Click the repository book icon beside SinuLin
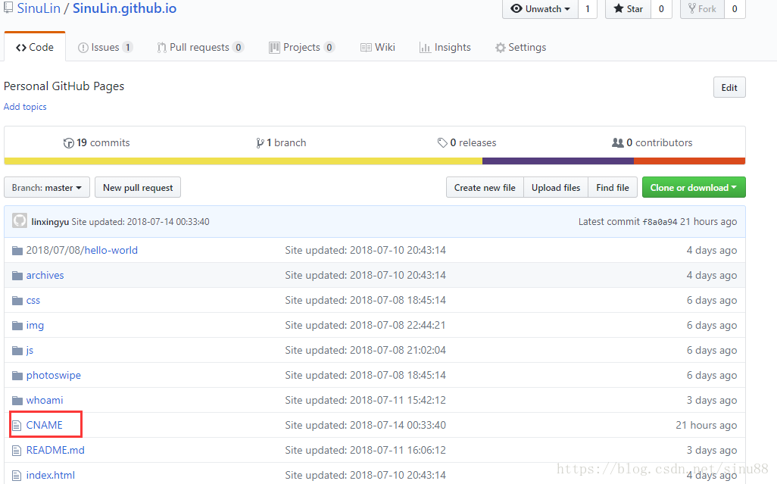Image resolution: width=777 pixels, height=484 pixels. pos(8,8)
